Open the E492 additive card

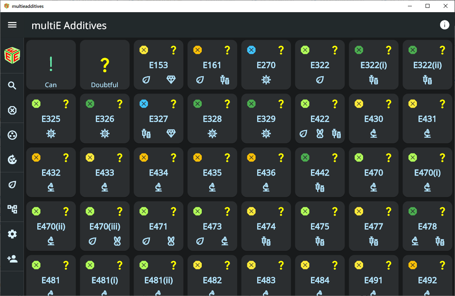click(428, 276)
